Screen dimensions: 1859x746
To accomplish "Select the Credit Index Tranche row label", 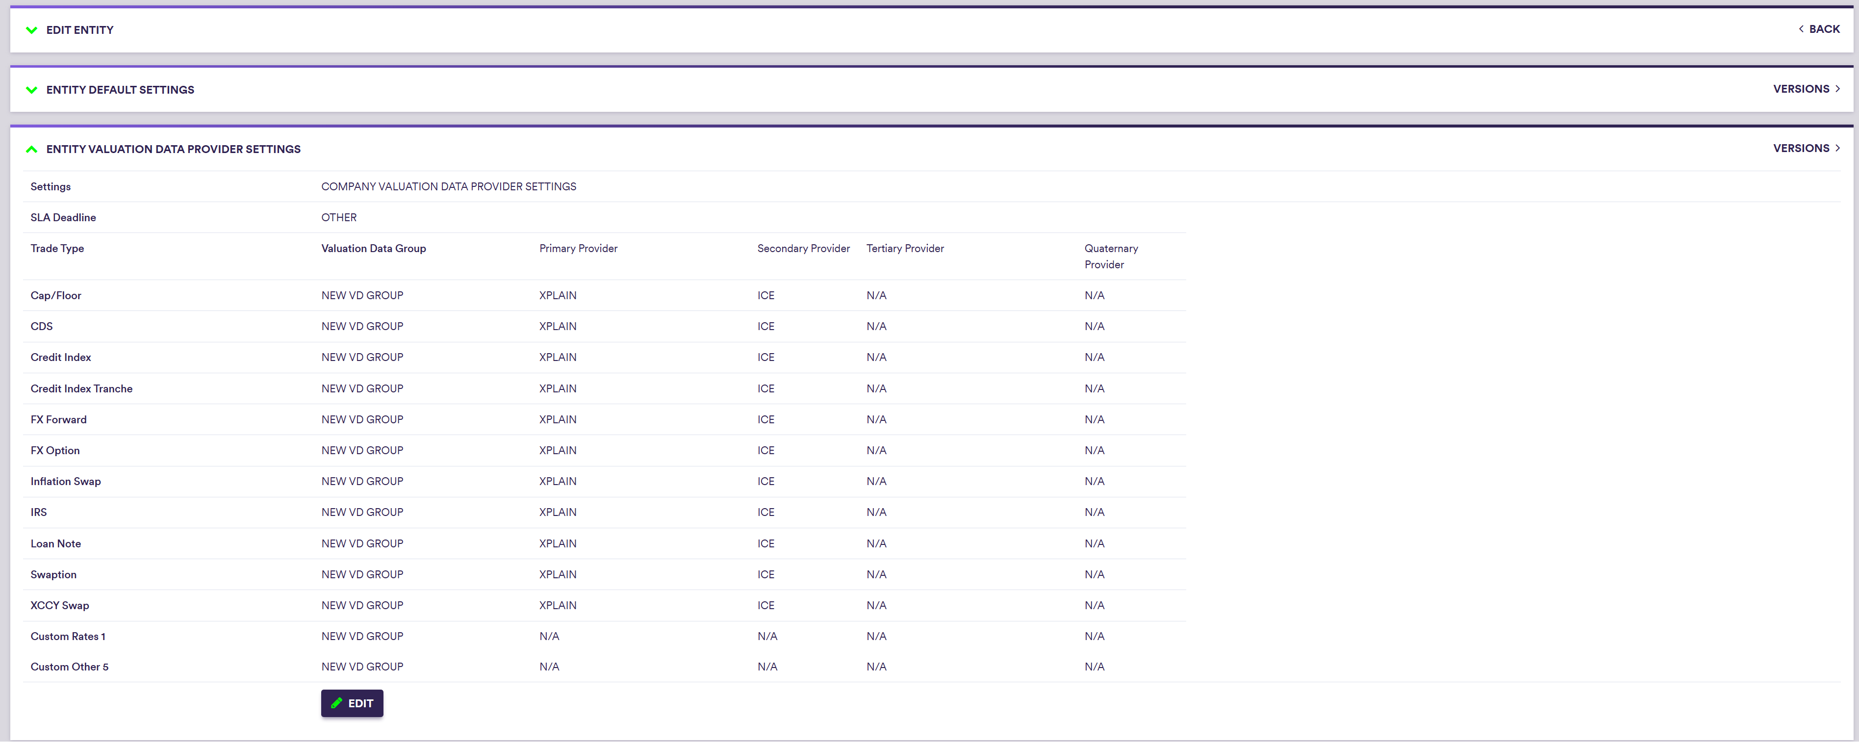I will click(81, 389).
